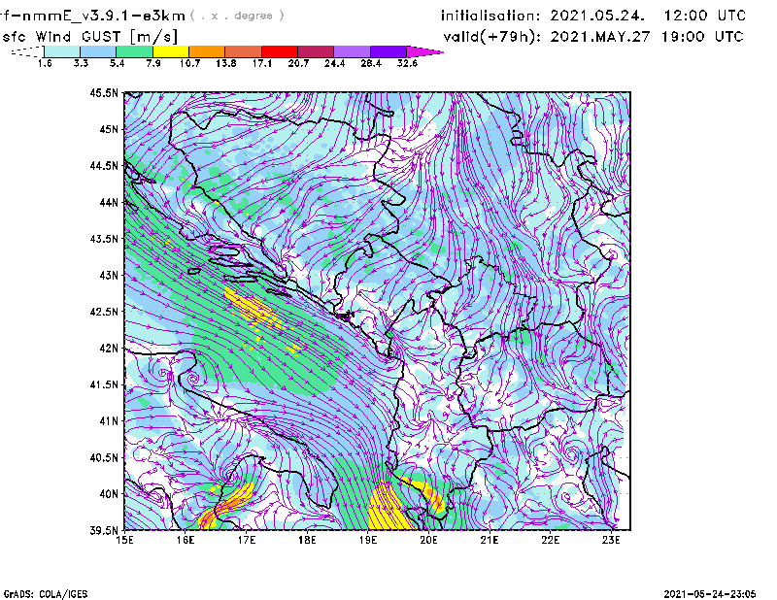
Task: Click the colorbar value '24.4'
Action: click(334, 63)
